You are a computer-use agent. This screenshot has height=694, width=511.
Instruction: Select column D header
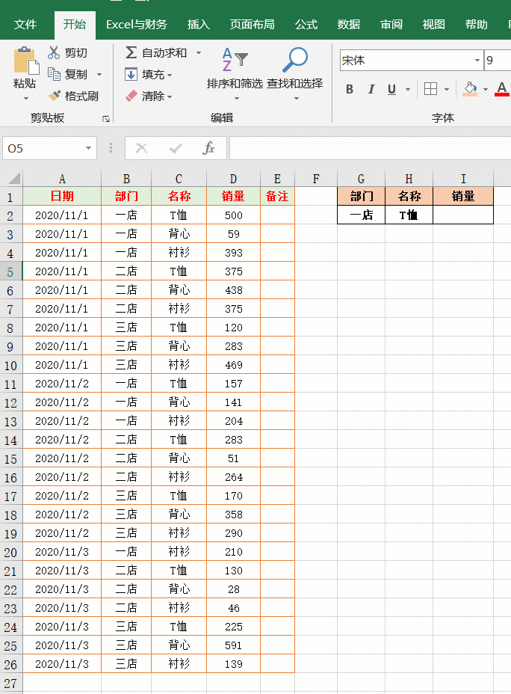pos(233,179)
